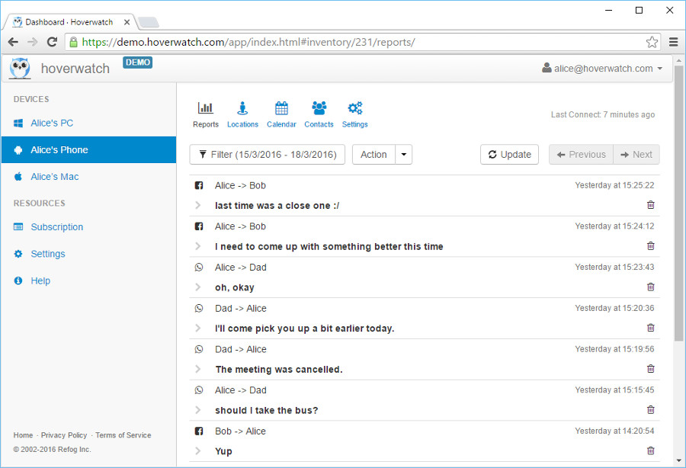Click the Action button
The image size is (686, 468).
(x=373, y=155)
